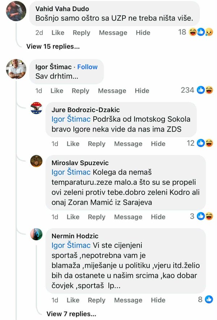Message Igor Štimac from his comment

(x=112, y=91)
